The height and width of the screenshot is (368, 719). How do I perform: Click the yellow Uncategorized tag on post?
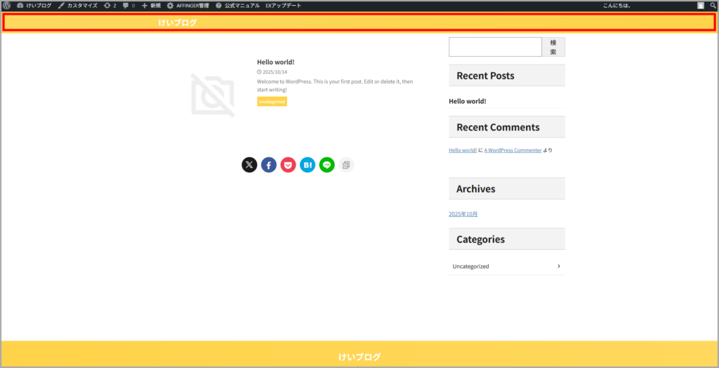tap(272, 102)
